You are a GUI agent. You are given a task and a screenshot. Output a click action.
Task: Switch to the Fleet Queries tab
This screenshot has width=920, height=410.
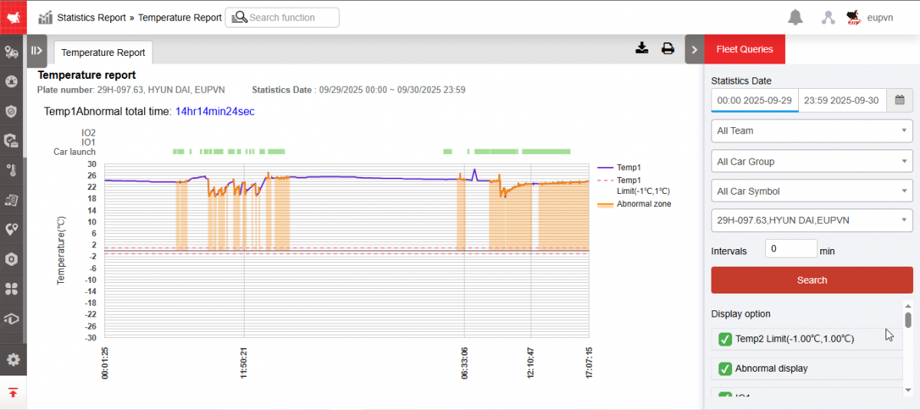744,49
